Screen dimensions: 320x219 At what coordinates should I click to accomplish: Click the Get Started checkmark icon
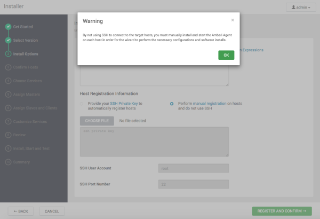point(8,26)
